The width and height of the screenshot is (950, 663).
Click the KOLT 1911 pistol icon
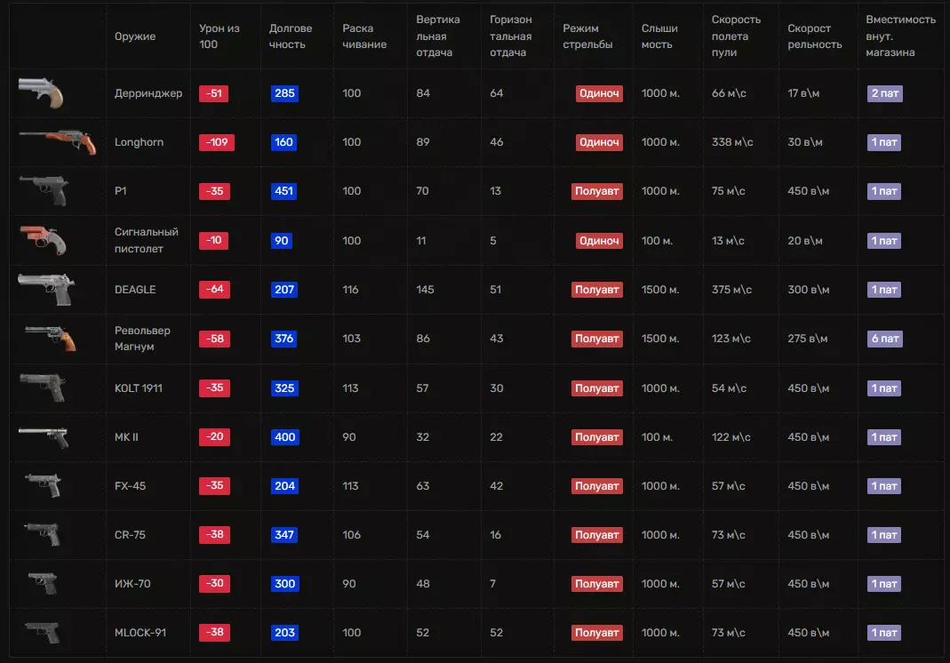coord(43,387)
